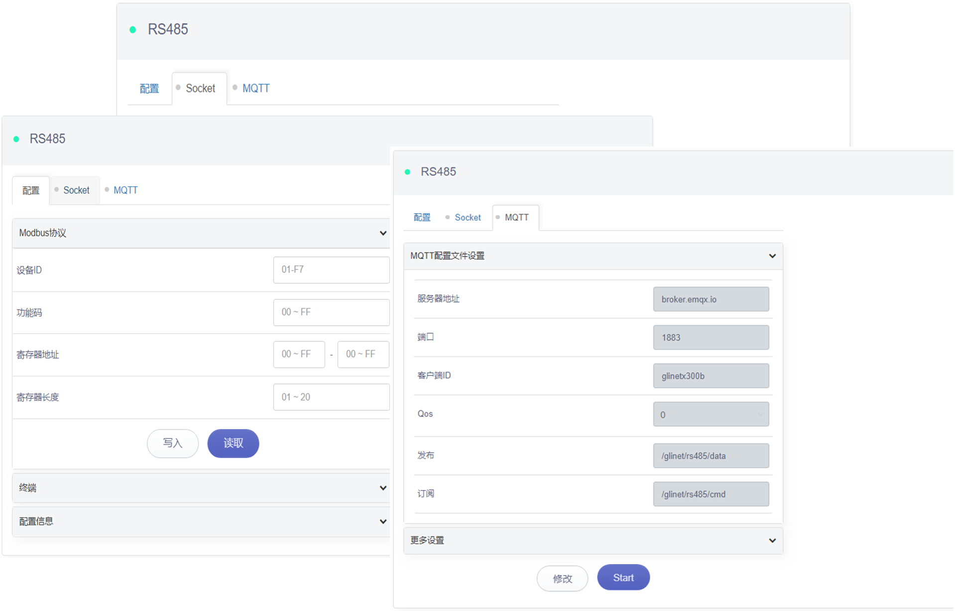
Task: Focus the 设备ID input field
Action: 331,270
